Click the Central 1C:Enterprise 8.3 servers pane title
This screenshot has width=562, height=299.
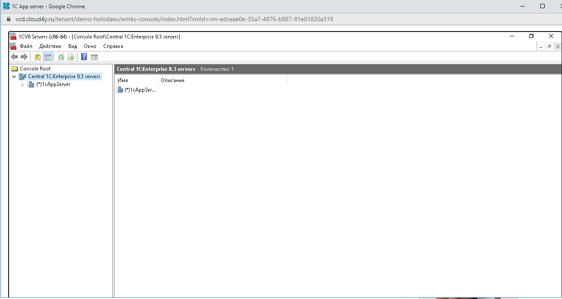coord(156,69)
